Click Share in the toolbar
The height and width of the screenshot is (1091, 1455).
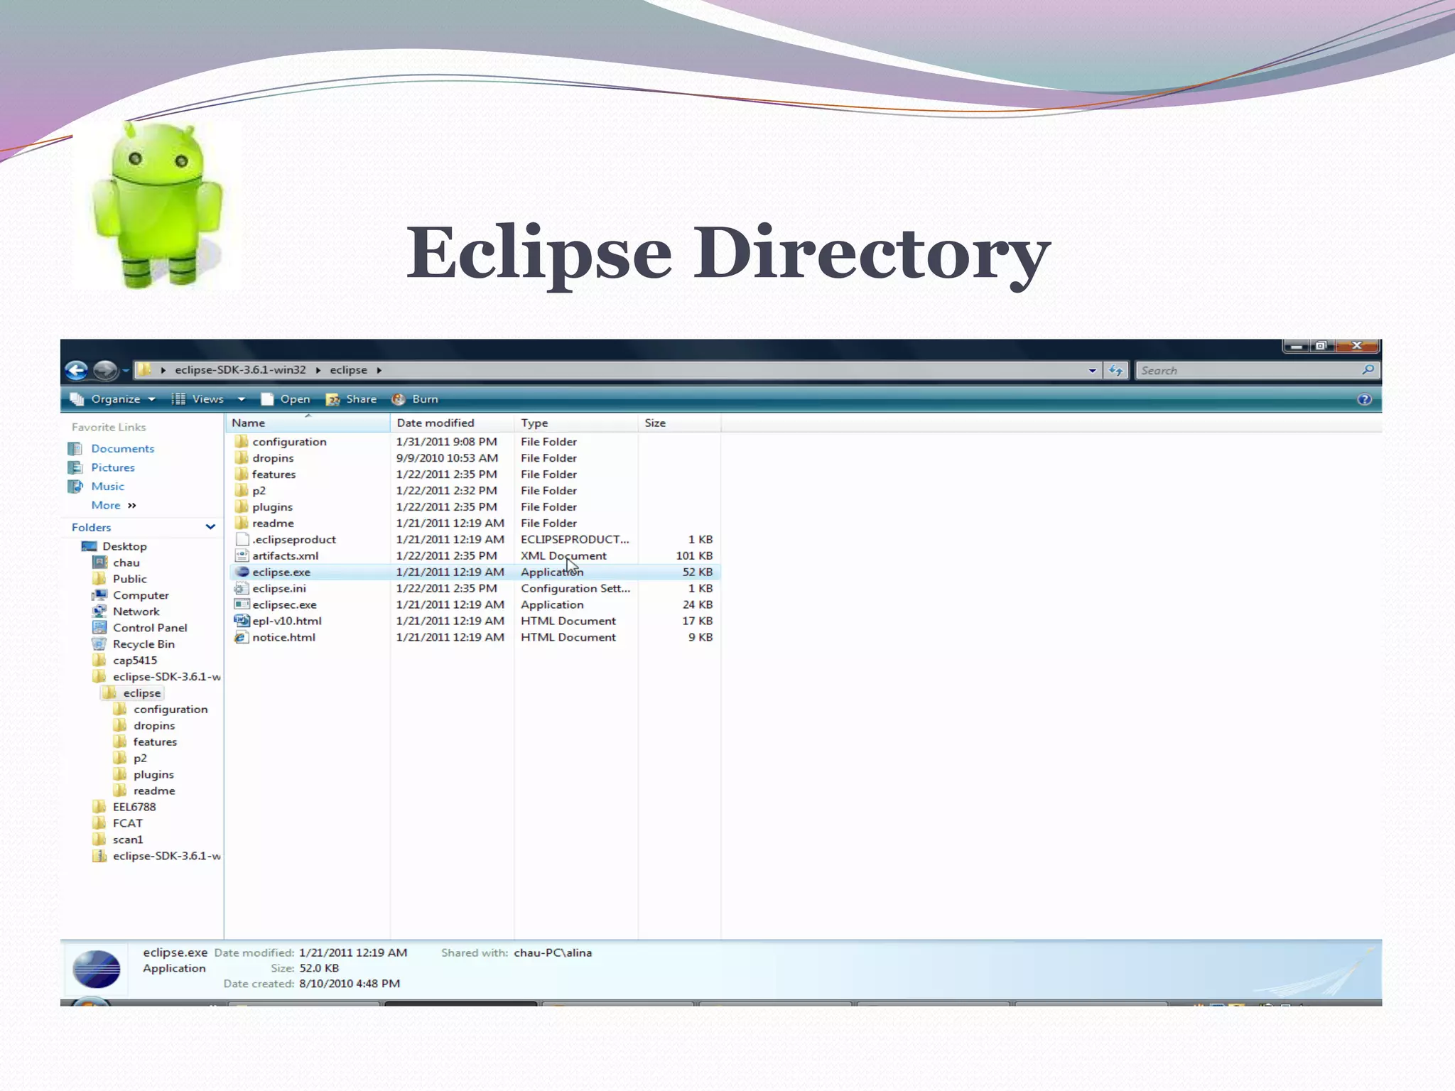tap(352, 399)
